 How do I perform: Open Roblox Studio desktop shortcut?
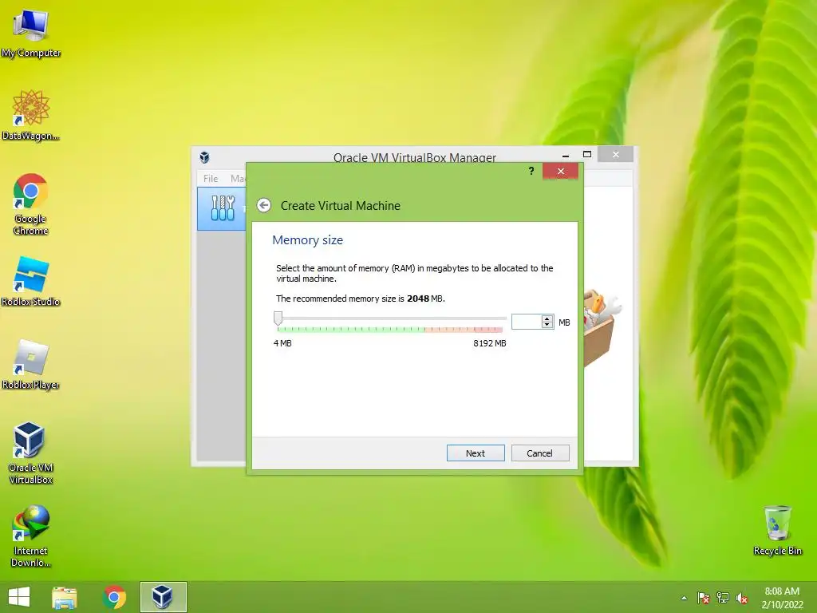click(x=31, y=282)
